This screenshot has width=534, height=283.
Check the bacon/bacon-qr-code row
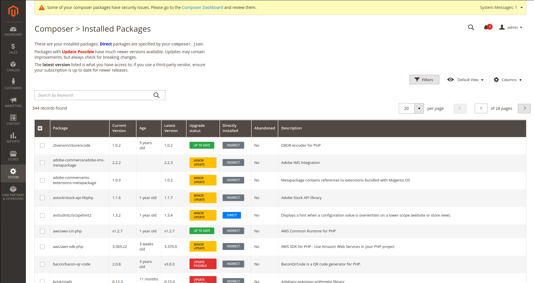(42, 264)
